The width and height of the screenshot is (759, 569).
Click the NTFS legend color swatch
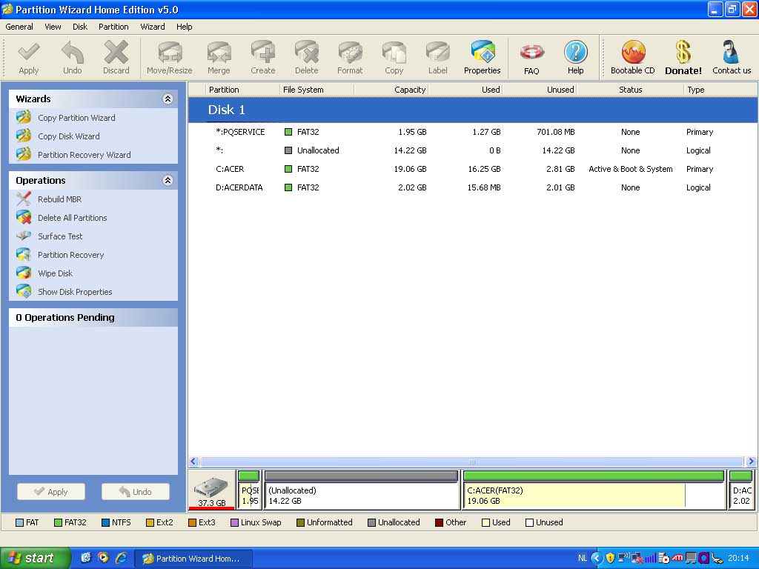[105, 522]
